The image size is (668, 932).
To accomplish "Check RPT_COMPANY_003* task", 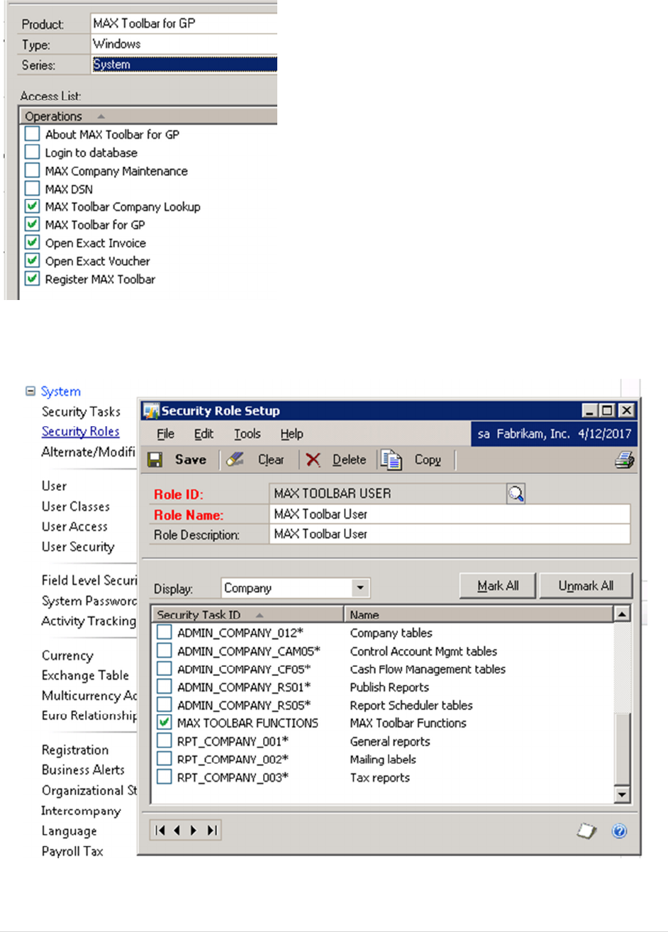I will [165, 777].
